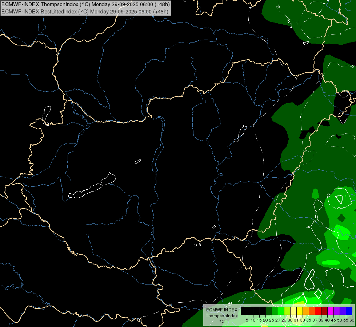Select the dark red legend swatch
This screenshot has height=327, width=356.
[324, 311]
